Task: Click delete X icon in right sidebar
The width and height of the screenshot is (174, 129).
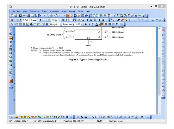Action: [x=163, y=83]
